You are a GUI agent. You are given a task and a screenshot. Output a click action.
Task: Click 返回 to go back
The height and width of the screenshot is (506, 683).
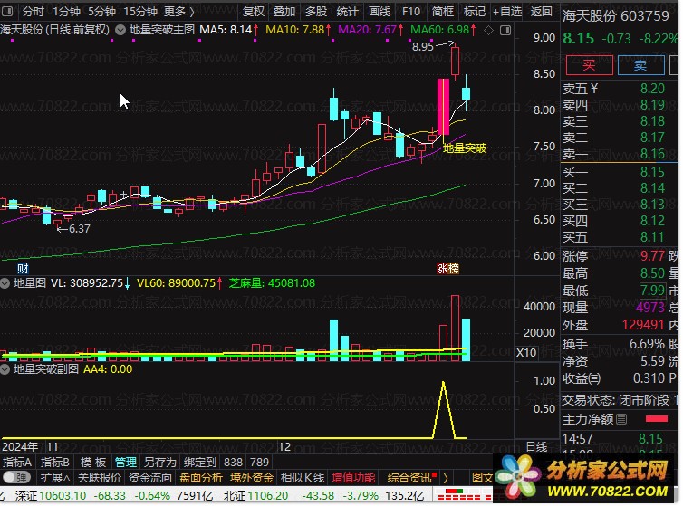click(x=542, y=12)
